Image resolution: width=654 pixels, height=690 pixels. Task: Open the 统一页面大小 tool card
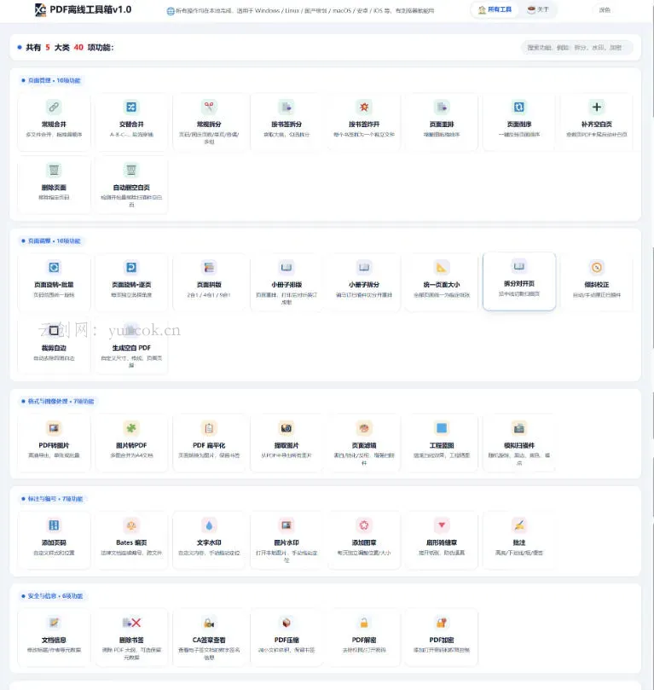tap(442, 282)
